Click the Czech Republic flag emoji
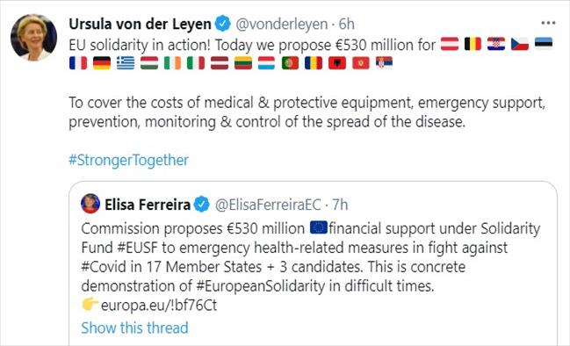 coord(520,44)
